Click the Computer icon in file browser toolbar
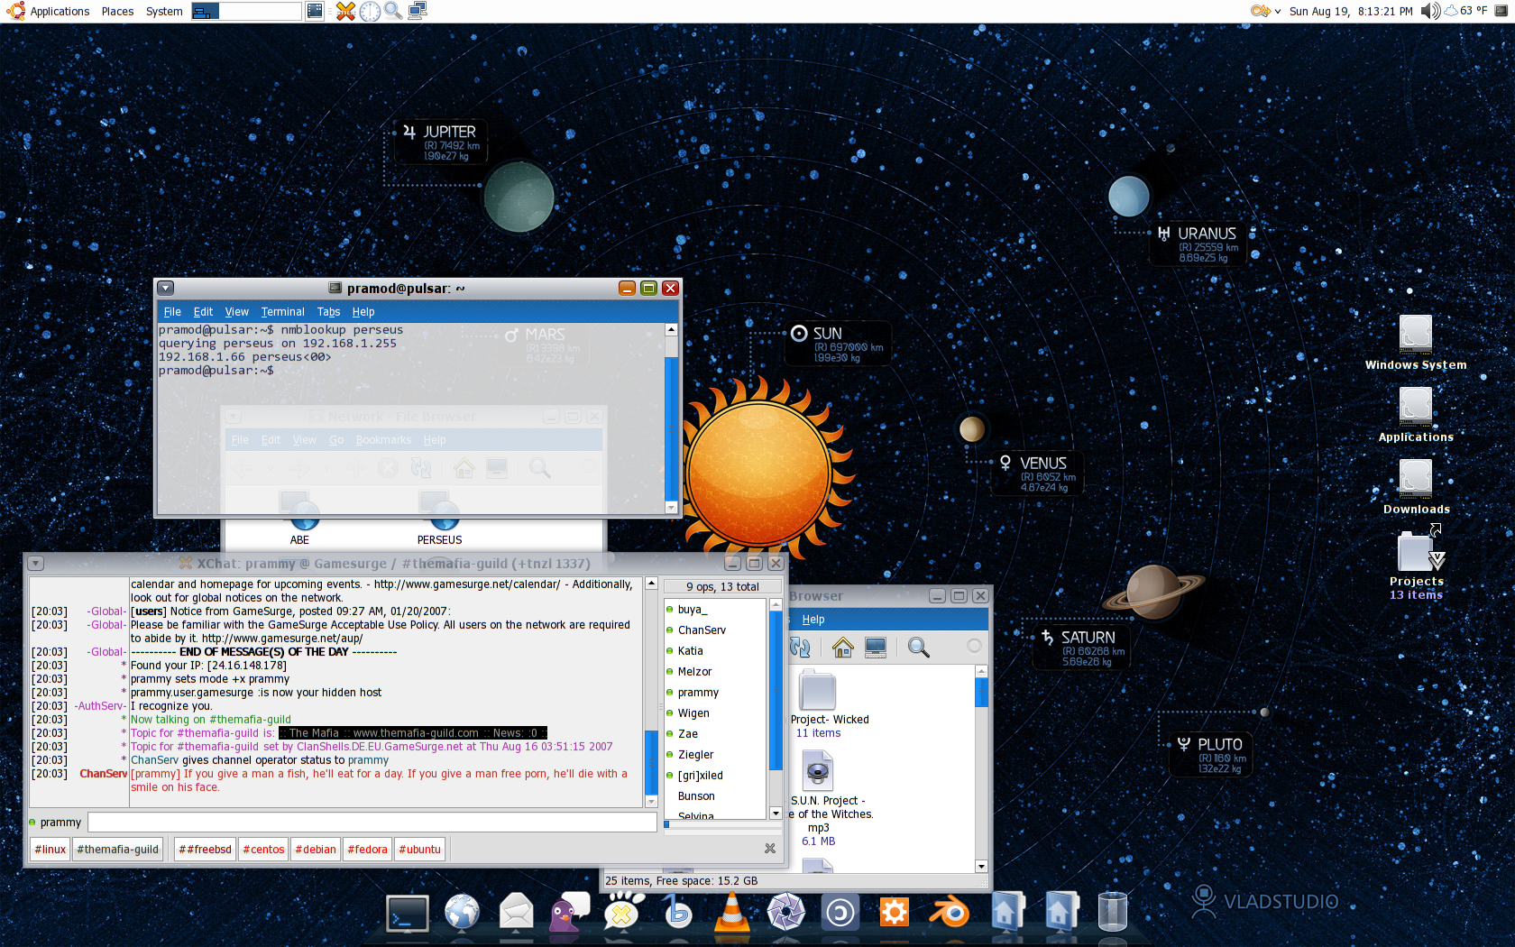Image resolution: width=1515 pixels, height=947 pixels. tap(875, 647)
